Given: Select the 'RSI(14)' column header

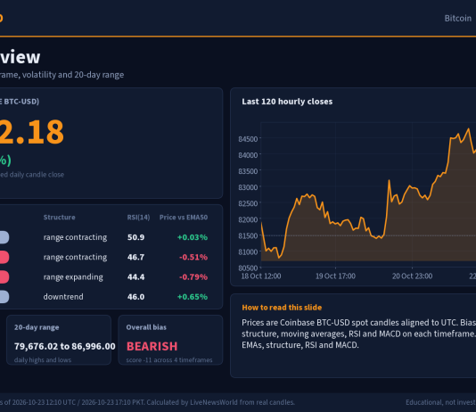Looking at the screenshot, I should point(138,218).
